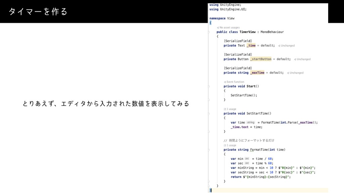Click 'FormatTime(int time)' in the method declaration
The height and width of the screenshot is (193, 344).
click(268, 150)
